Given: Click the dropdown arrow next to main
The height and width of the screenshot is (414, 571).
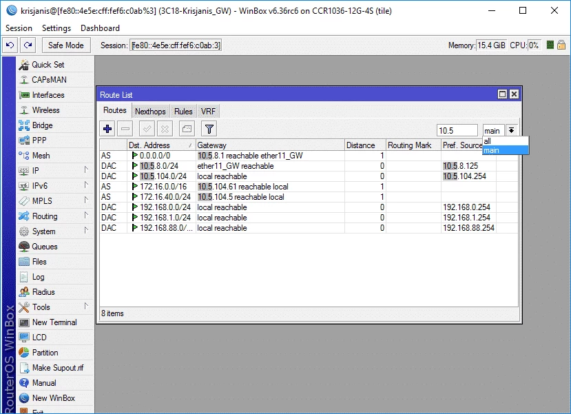Looking at the screenshot, I should (x=511, y=130).
